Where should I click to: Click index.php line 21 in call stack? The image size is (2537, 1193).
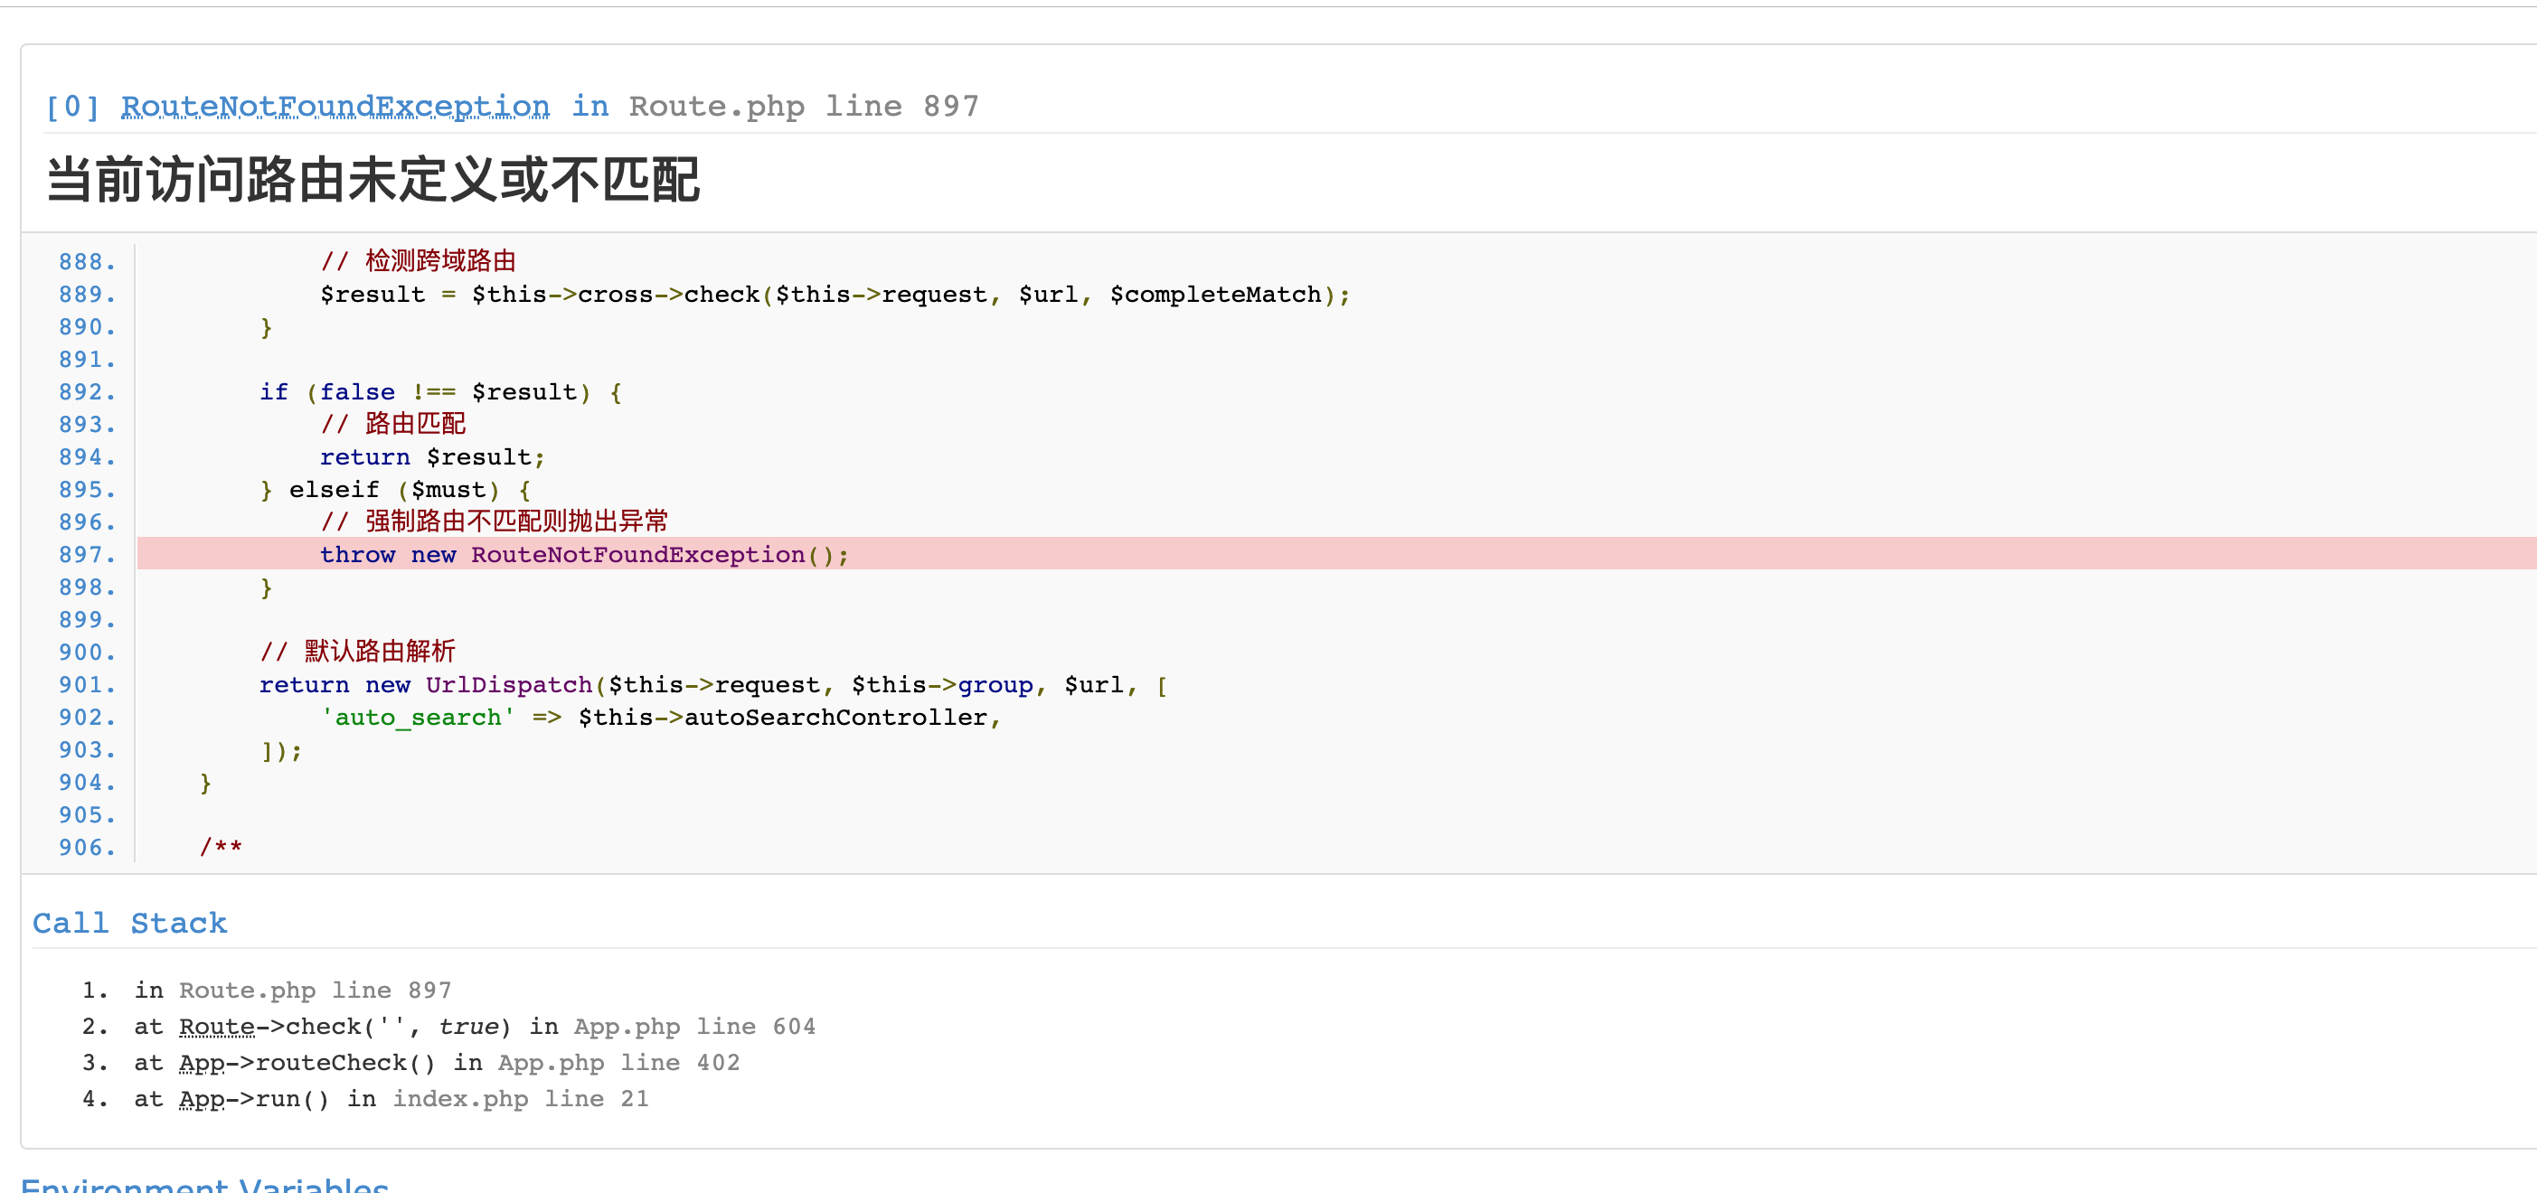521,1098
